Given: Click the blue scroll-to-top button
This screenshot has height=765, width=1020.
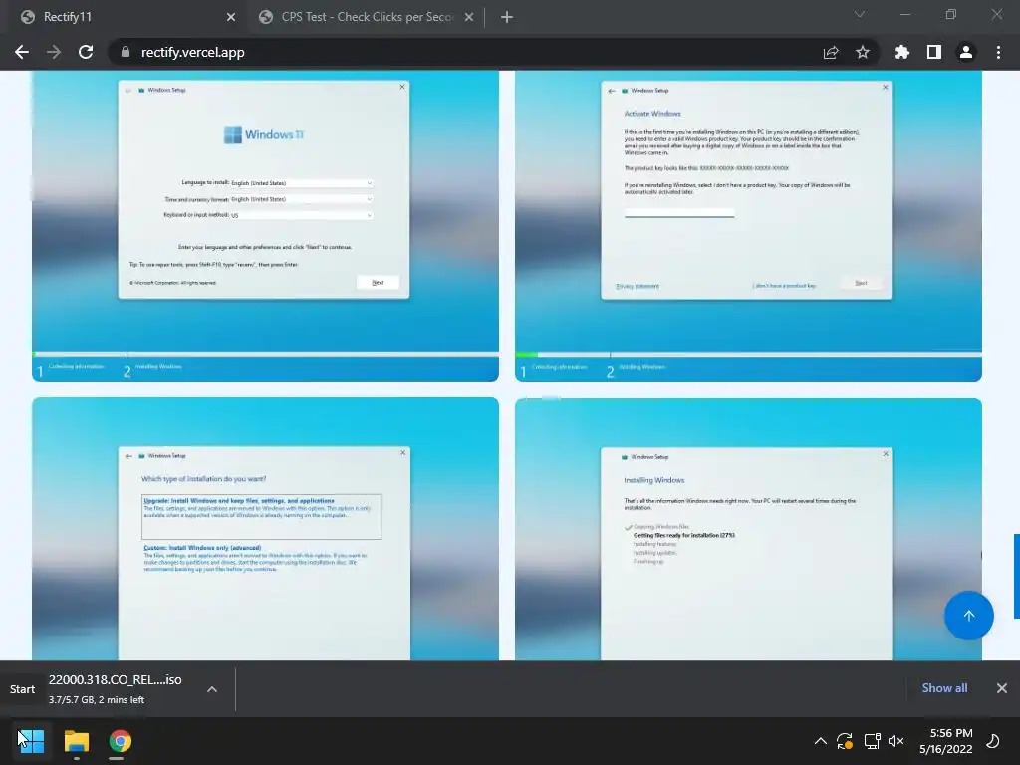Looking at the screenshot, I should [968, 616].
